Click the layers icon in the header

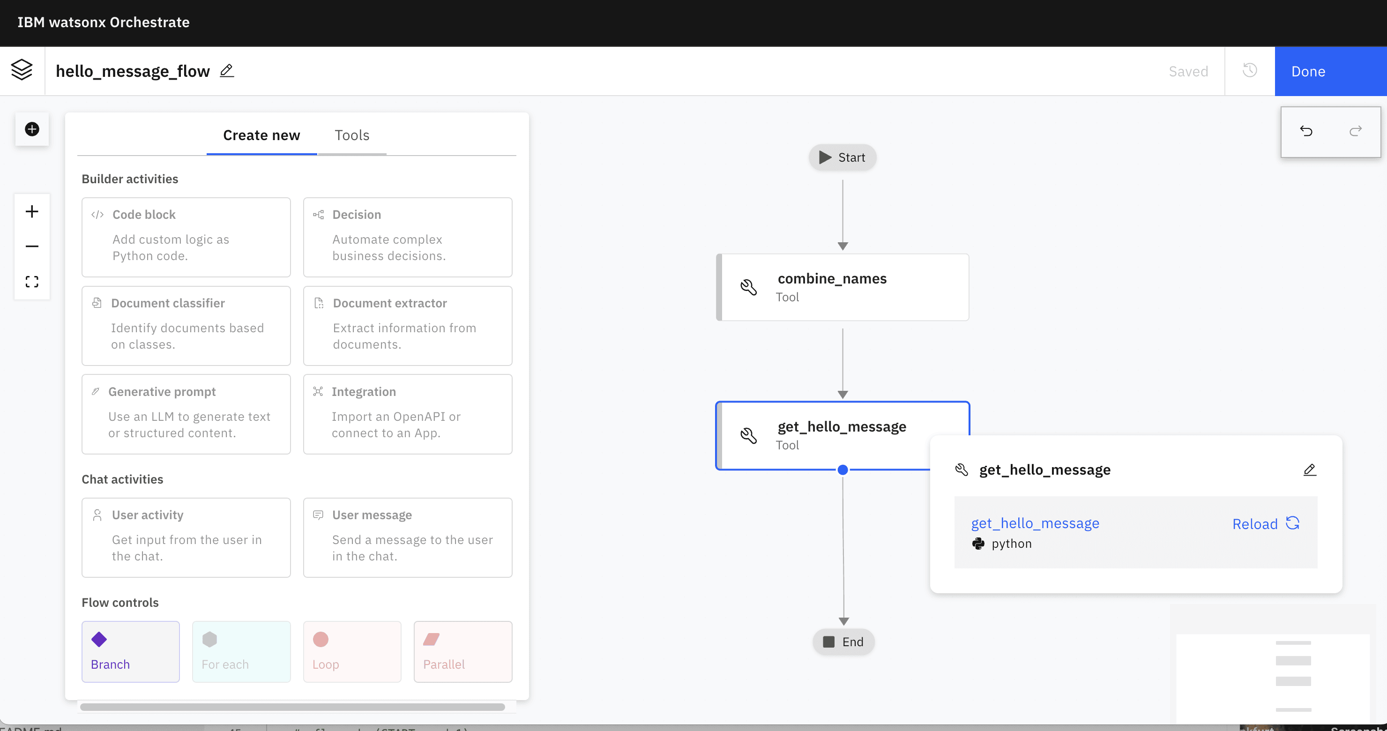(x=22, y=70)
